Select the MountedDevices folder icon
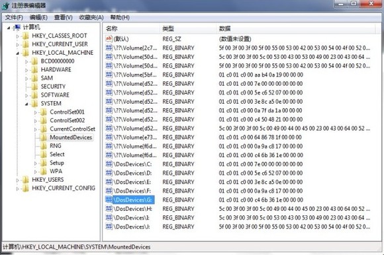Image resolution: width=384 pixels, height=255 pixels. click(43, 137)
